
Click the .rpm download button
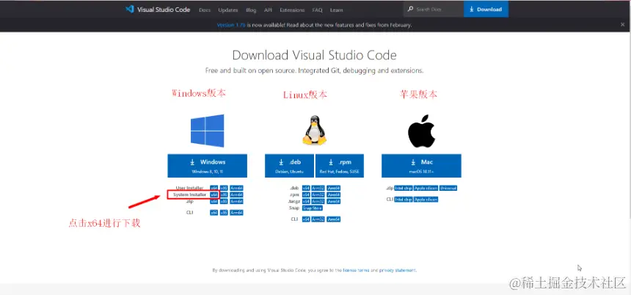point(340,165)
